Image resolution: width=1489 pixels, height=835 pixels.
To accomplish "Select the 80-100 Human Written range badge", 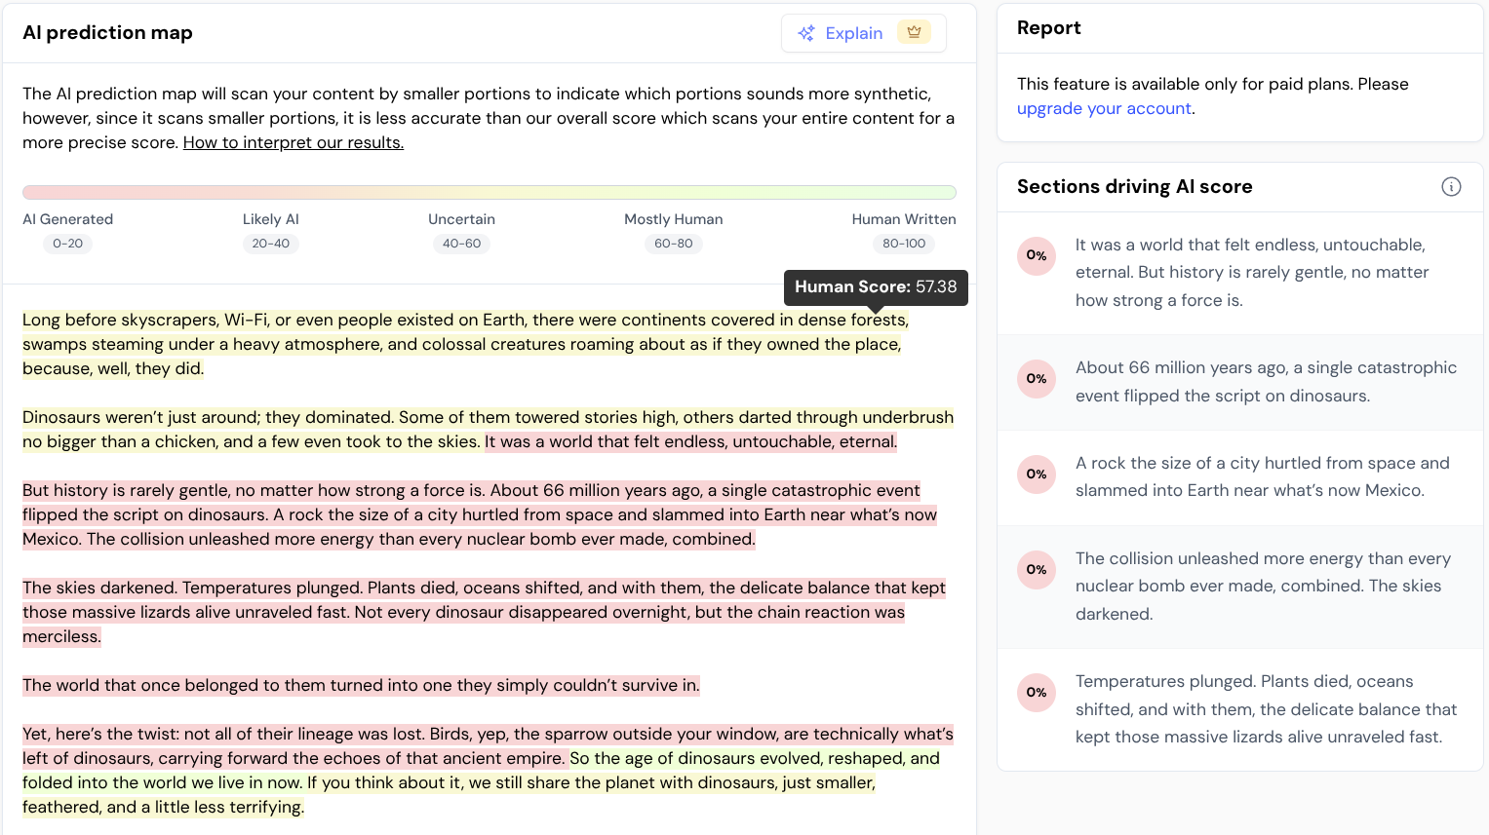I will 903,244.
